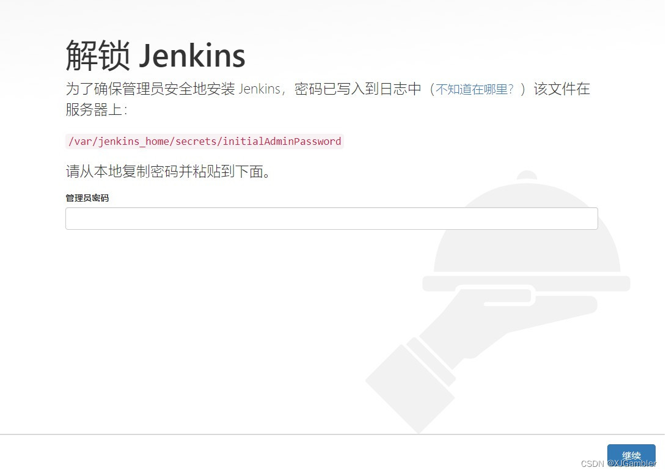This screenshot has width=666, height=473.
Task: Click the 为了确保管理员安全地安装 sentence start
Action: [x=150, y=89]
